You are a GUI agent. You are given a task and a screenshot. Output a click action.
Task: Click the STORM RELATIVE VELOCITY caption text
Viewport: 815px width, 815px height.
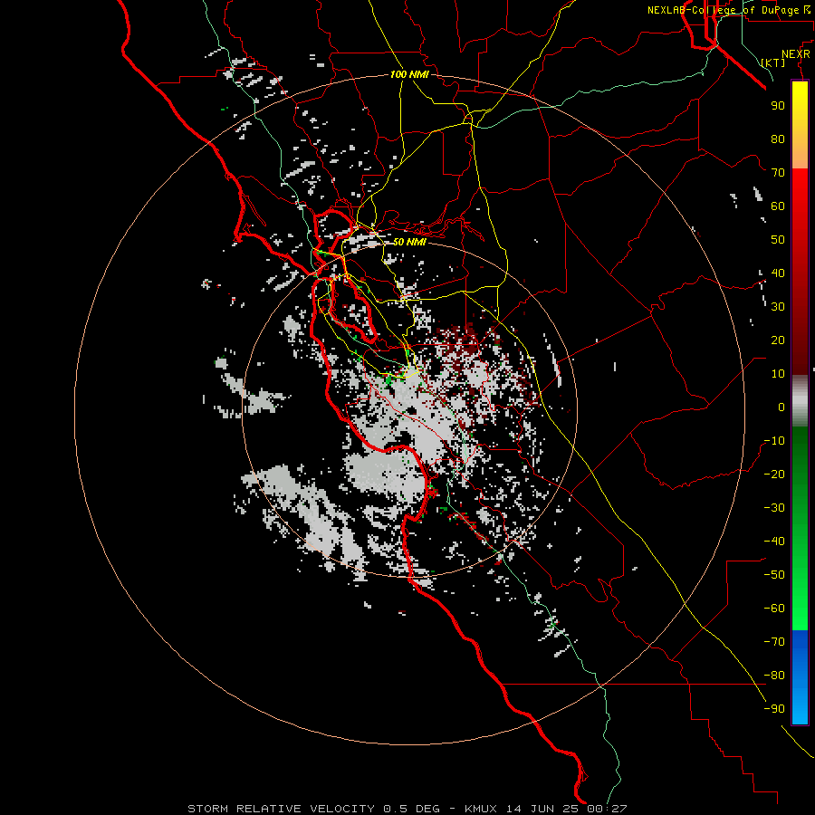coord(281,809)
